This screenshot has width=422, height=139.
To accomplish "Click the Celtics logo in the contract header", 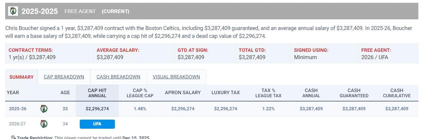I will tap(13, 11).
